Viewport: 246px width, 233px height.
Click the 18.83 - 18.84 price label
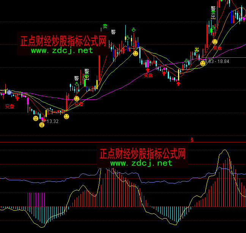tap(216, 61)
